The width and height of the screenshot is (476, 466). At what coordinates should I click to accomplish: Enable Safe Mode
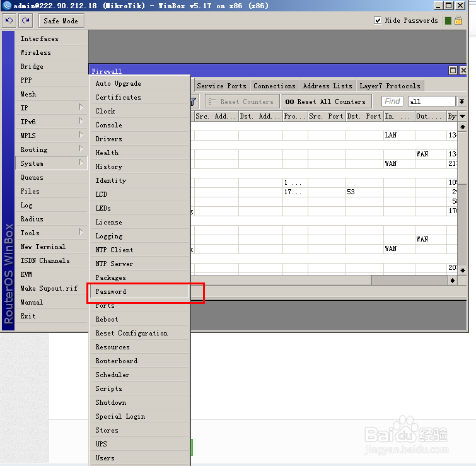click(61, 21)
